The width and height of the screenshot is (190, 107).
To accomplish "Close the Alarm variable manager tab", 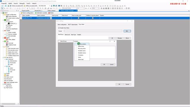I will point(76,11).
